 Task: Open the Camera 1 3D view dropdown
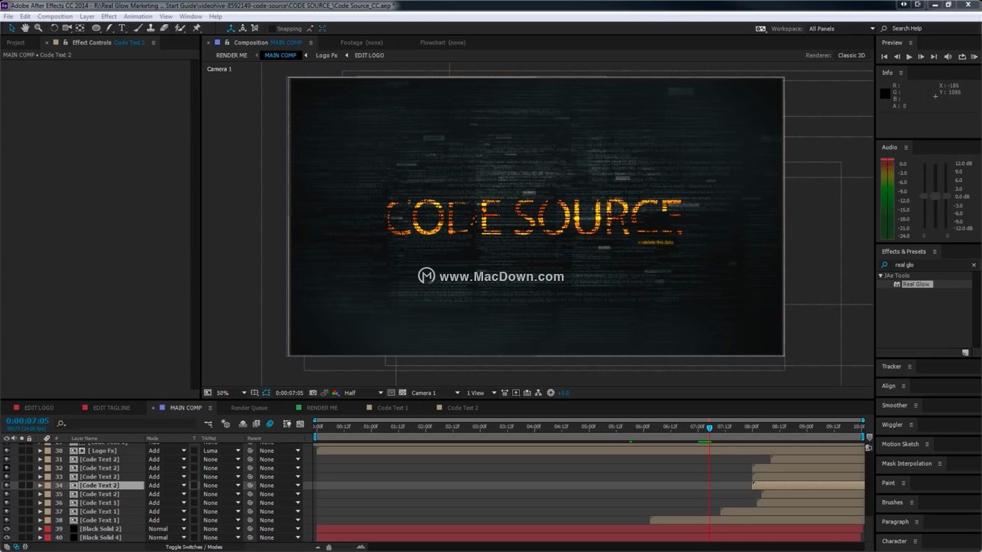pyautogui.click(x=435, y=393)
